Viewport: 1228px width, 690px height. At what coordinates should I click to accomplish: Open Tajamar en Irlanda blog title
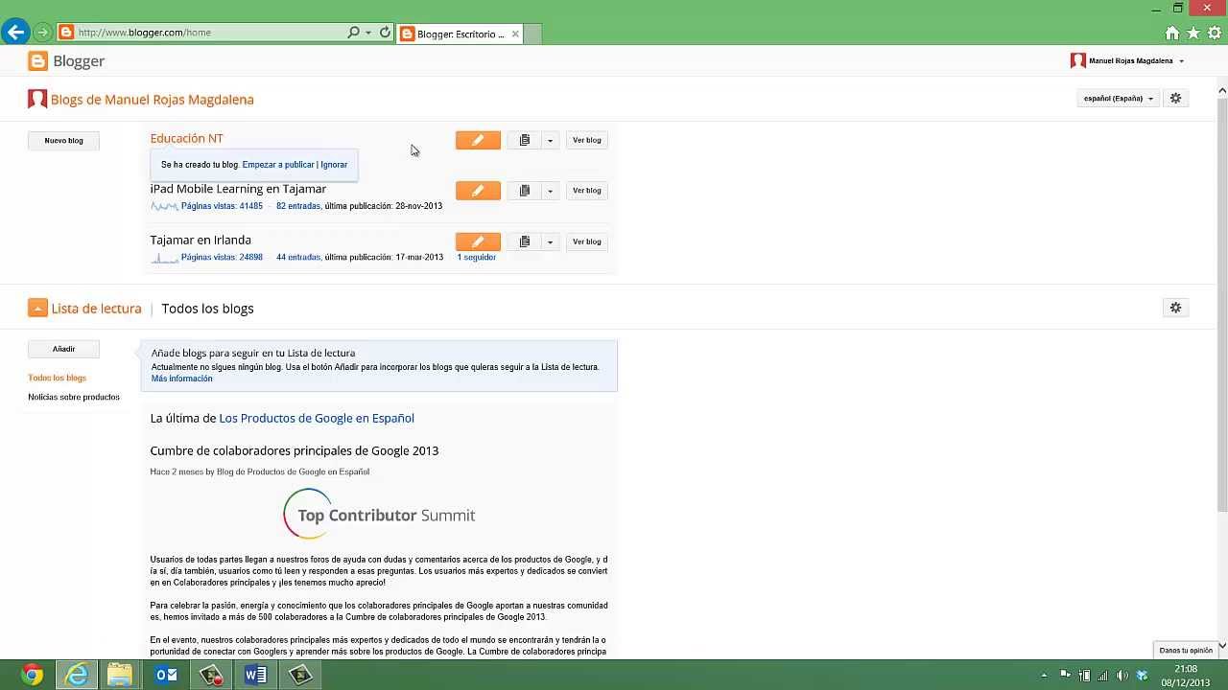201,240
